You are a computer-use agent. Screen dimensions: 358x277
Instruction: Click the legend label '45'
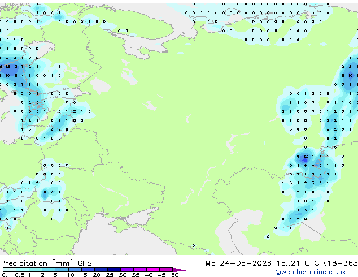point(161,275)
